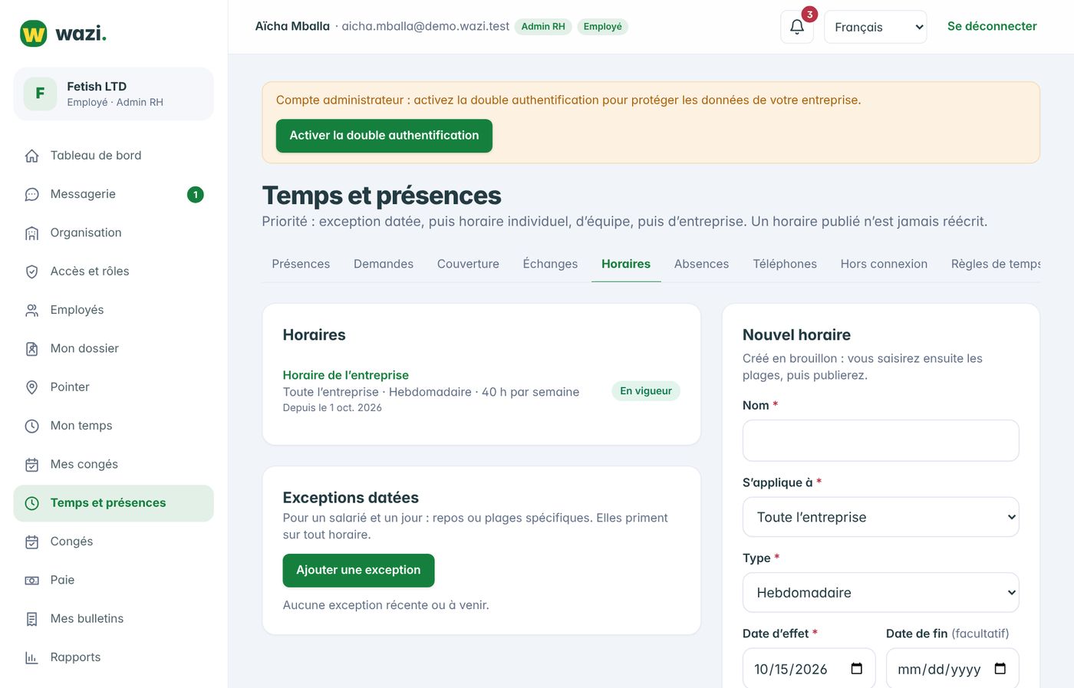
Task: Go to the Échanges tab
Action: (x=550, y=264)
